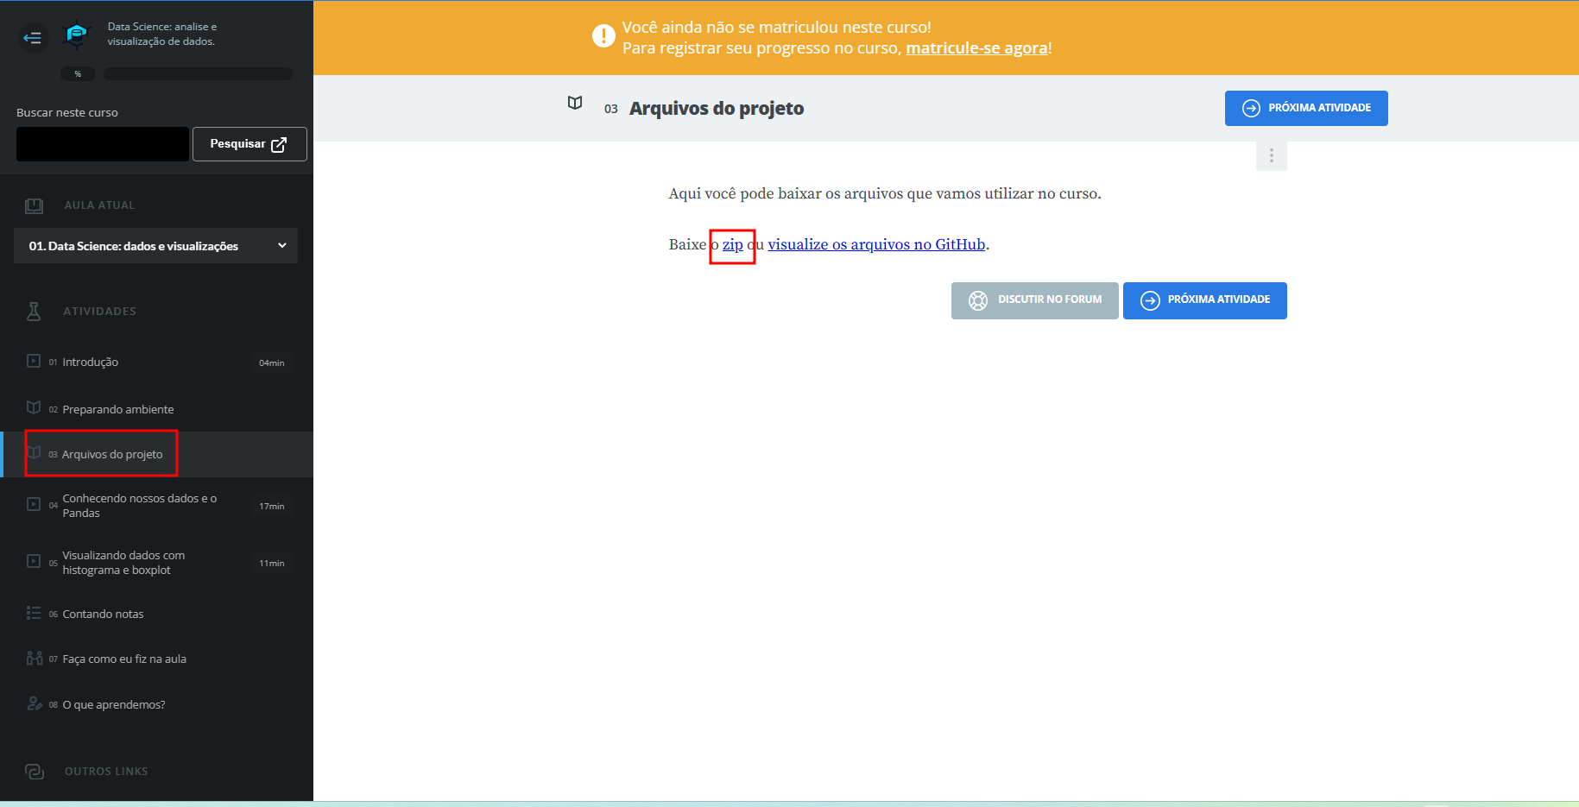Click the arrow icon in the top Próxima Atividade
1579x807 pixels.
point(1251,108)
